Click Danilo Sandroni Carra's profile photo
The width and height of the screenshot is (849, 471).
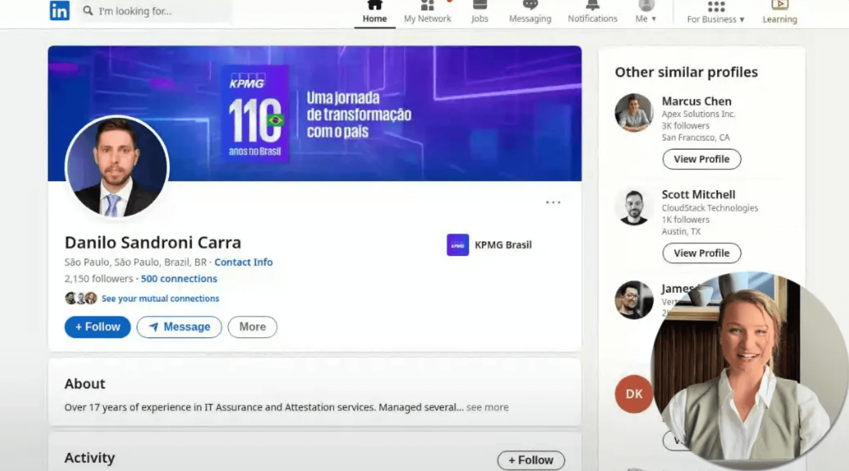(x=117, y=167)
